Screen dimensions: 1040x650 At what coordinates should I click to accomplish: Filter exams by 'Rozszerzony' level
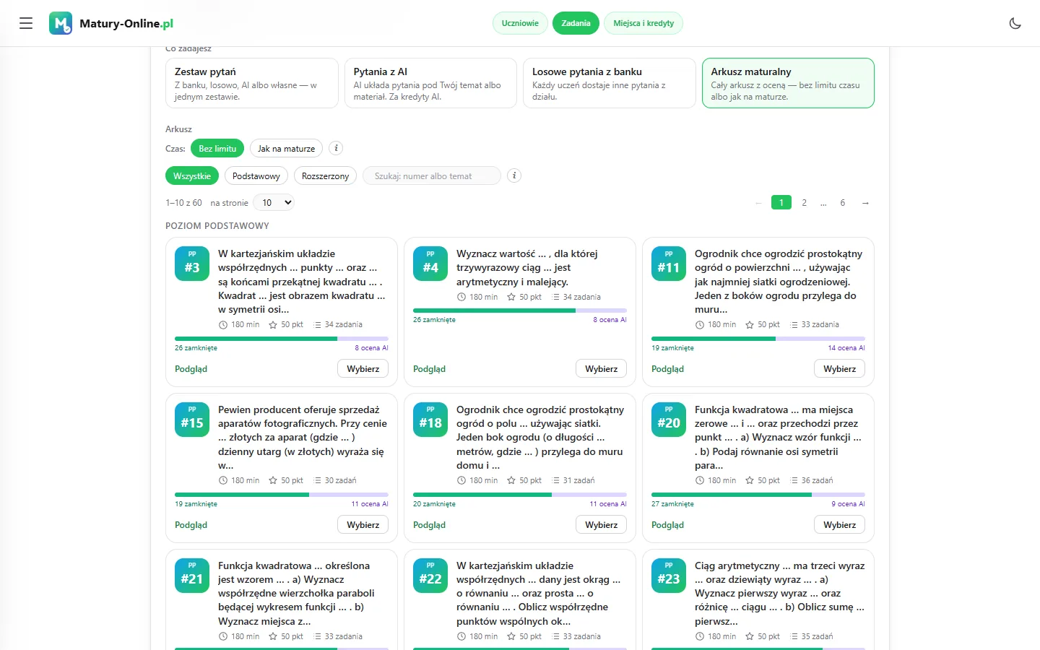[x=325, y=175]
